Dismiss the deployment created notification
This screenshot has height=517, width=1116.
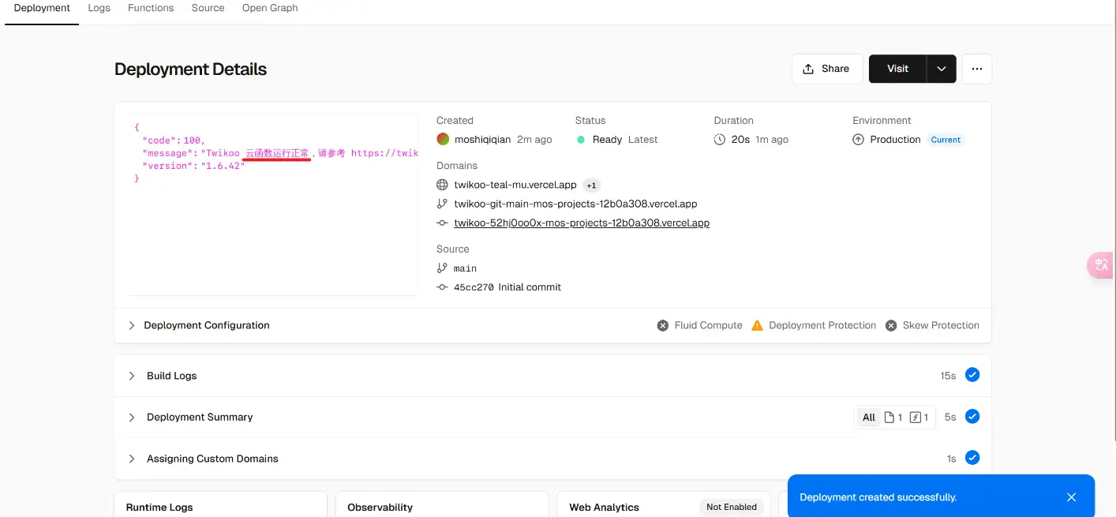(x=1071, y=497)
